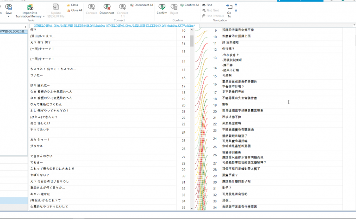Click the Save icon in the toolbar
356x219 pixels.
coord(9,7)
